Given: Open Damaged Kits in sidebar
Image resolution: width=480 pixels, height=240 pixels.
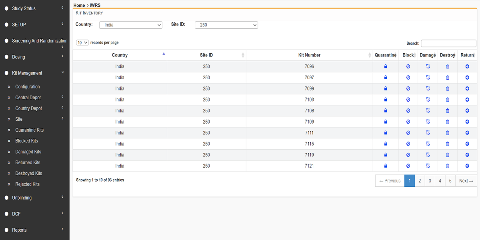Looking at the screenshot, I should [28, 152].
